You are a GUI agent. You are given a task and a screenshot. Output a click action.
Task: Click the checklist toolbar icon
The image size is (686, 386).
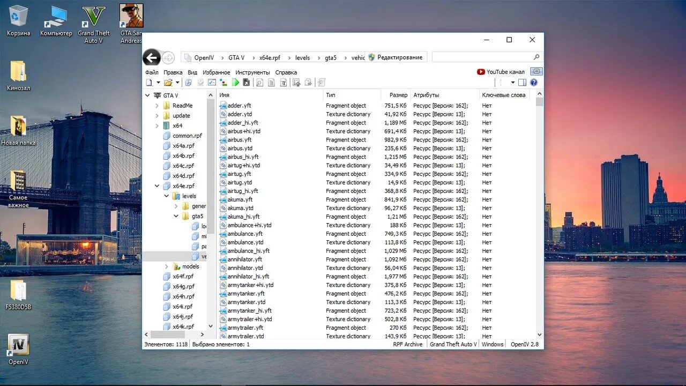(x=211, y=83)
